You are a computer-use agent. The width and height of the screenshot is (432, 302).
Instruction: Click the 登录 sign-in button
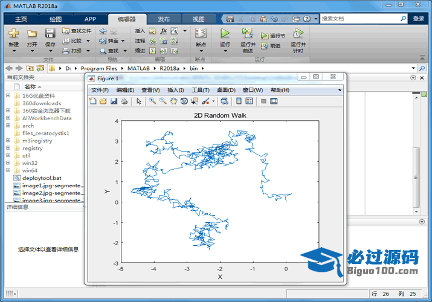coord(419,19)
